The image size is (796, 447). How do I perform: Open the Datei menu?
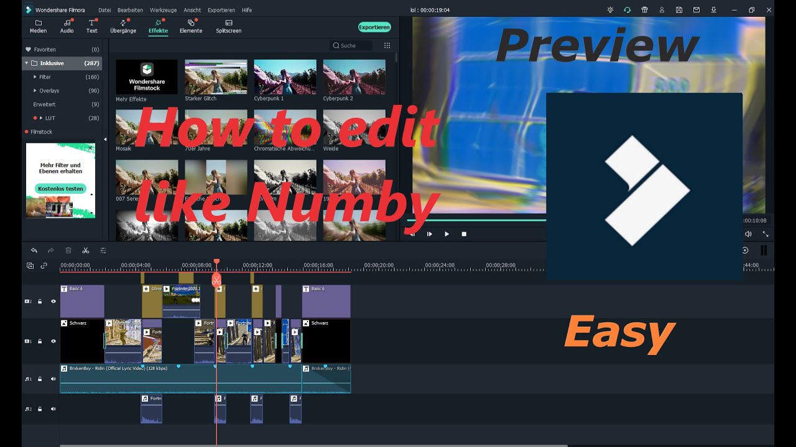click(x=104, y=10)
